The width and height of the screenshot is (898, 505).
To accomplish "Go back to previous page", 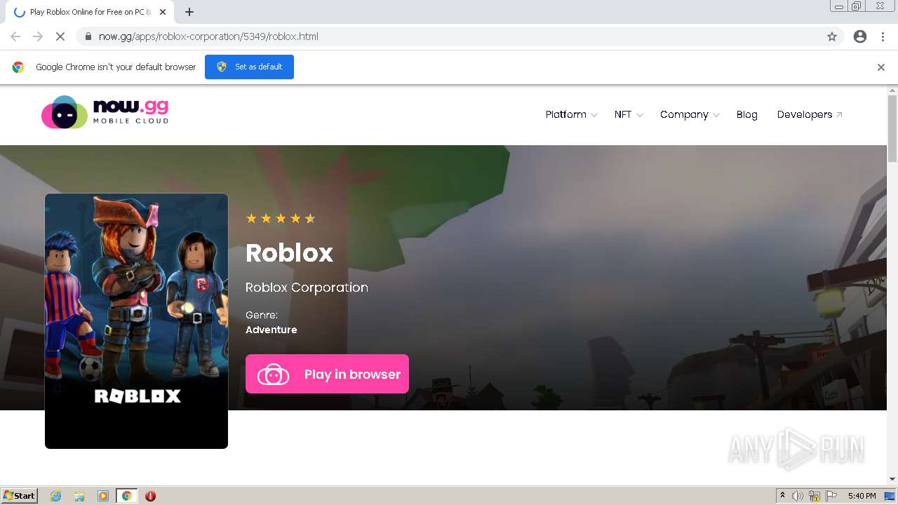I will pos(15,36).
